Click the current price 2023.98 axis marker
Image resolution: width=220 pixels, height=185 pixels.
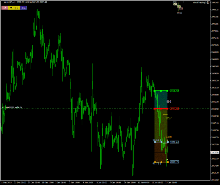[215, 153]
